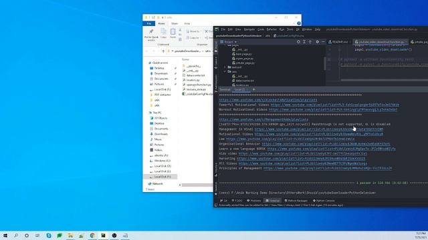Open the Refactor menu in PyCharm
The height and width of the screenshot is (240, 428).
(x=272, y=29)
